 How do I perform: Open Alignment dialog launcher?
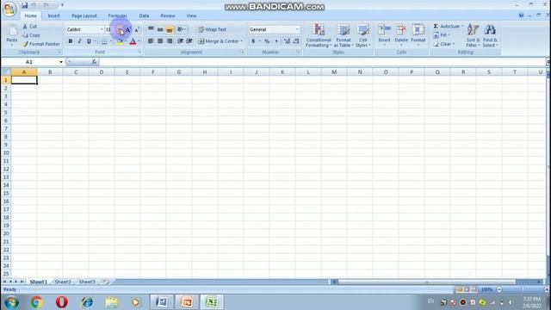point(242,52)
